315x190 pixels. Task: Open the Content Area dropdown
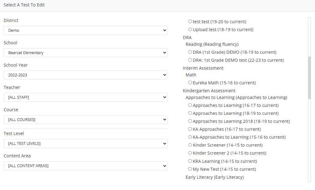click(x=85, y=166)
